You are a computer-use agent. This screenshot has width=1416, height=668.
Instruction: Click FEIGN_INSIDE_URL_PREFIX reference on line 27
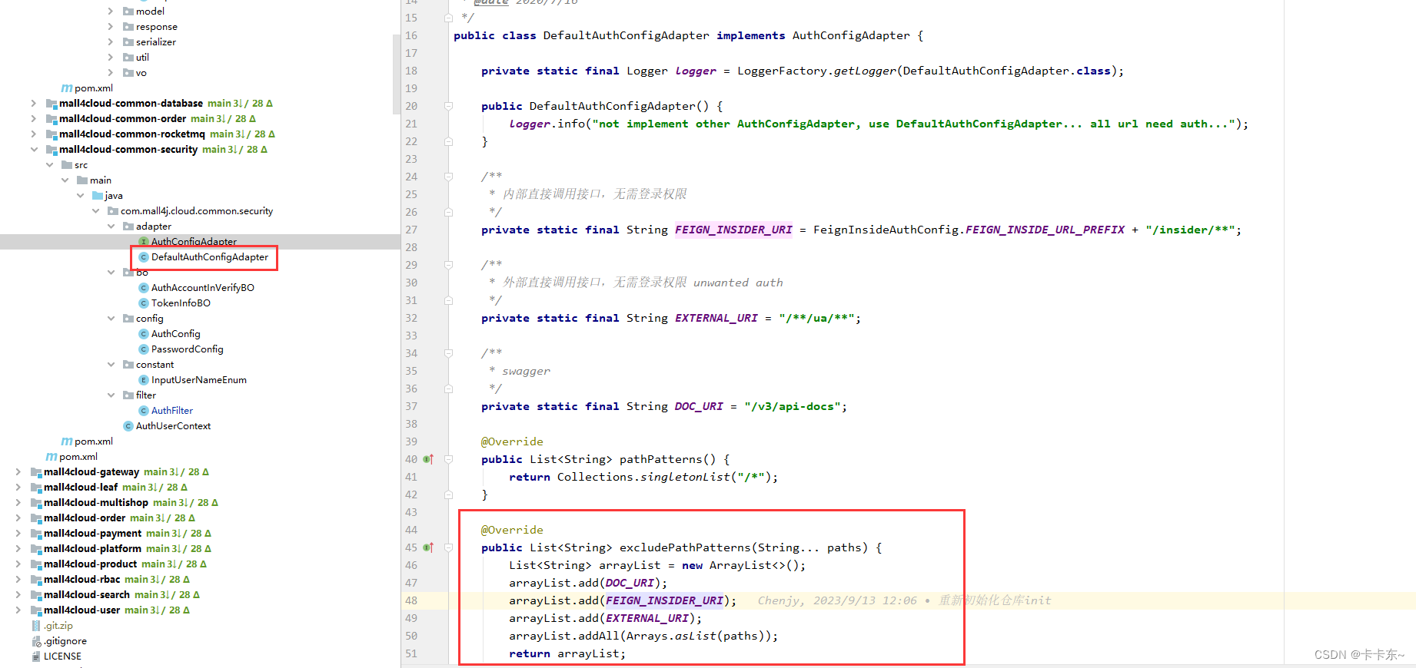tap(1045, 230)
